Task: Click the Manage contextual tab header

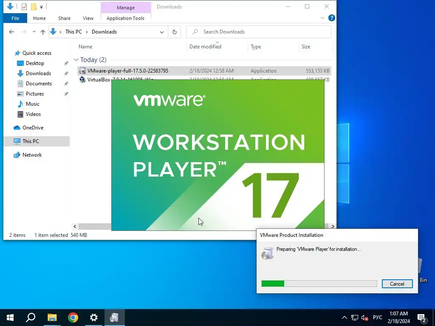Action: pos(126,8)
